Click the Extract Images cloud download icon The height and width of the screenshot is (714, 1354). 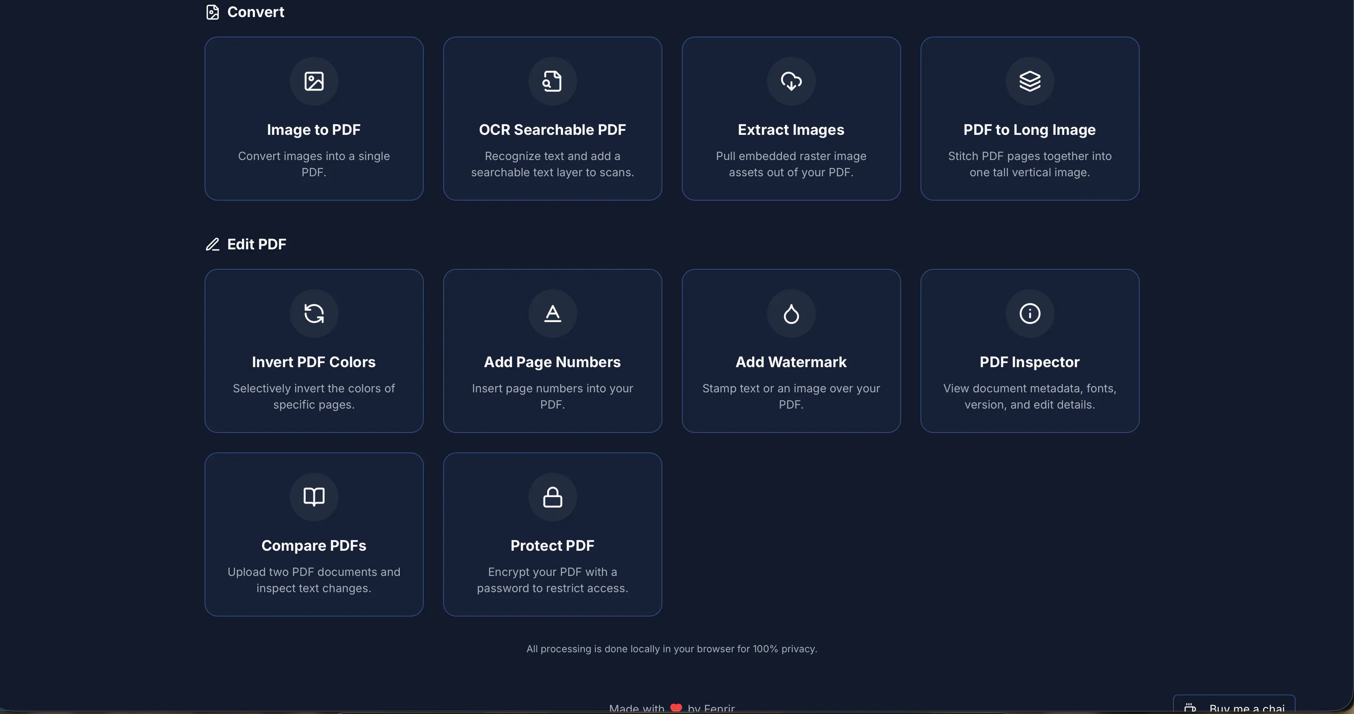coord(791,81)
